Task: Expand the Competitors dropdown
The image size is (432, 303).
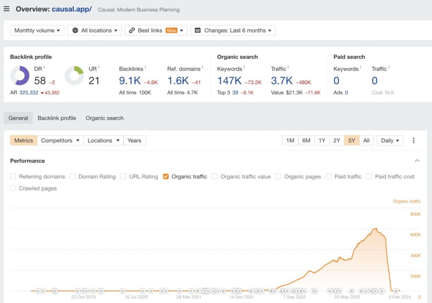Action: click(x=60, y=140)
